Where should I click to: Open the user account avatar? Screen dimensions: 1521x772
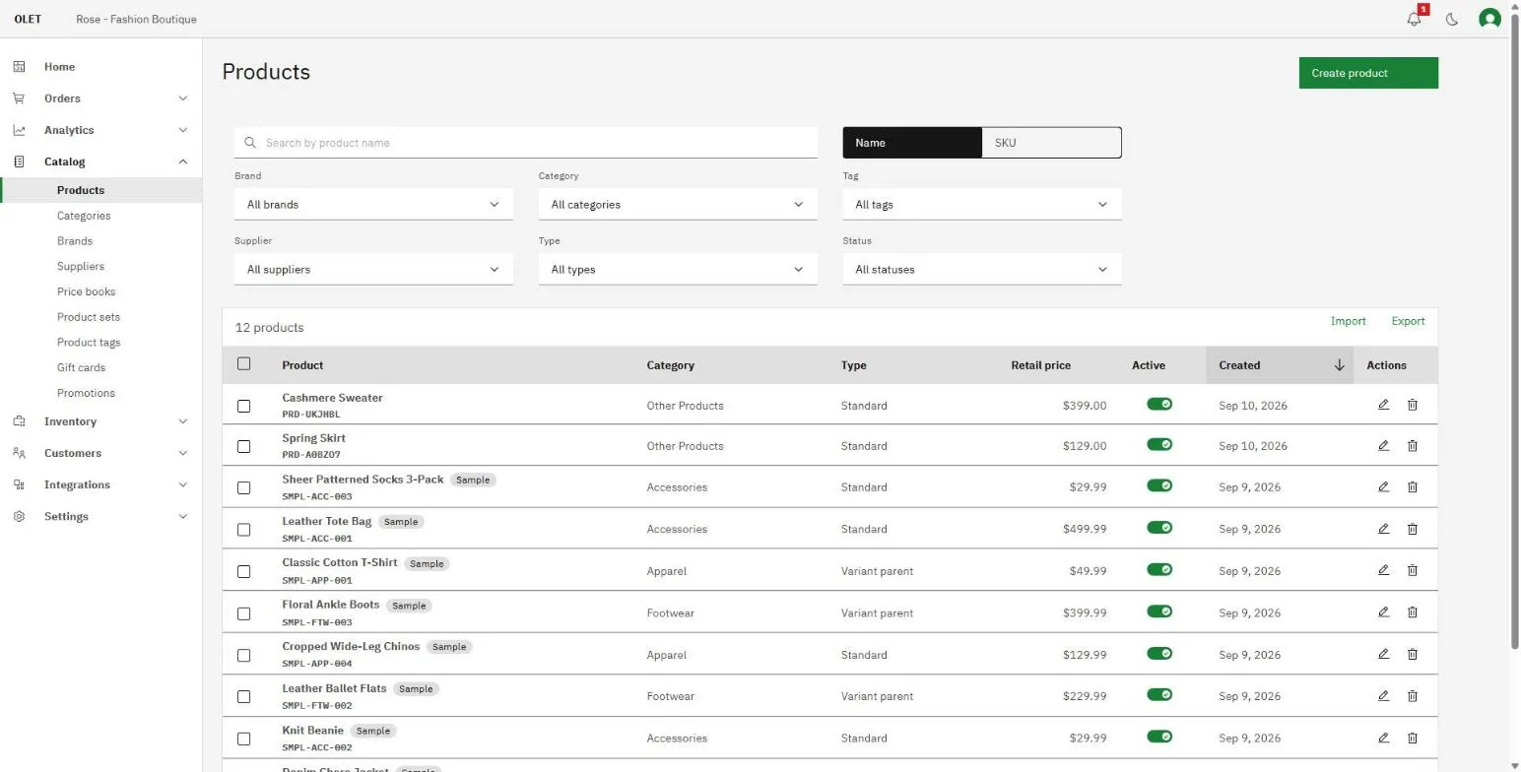point(1489,19)
